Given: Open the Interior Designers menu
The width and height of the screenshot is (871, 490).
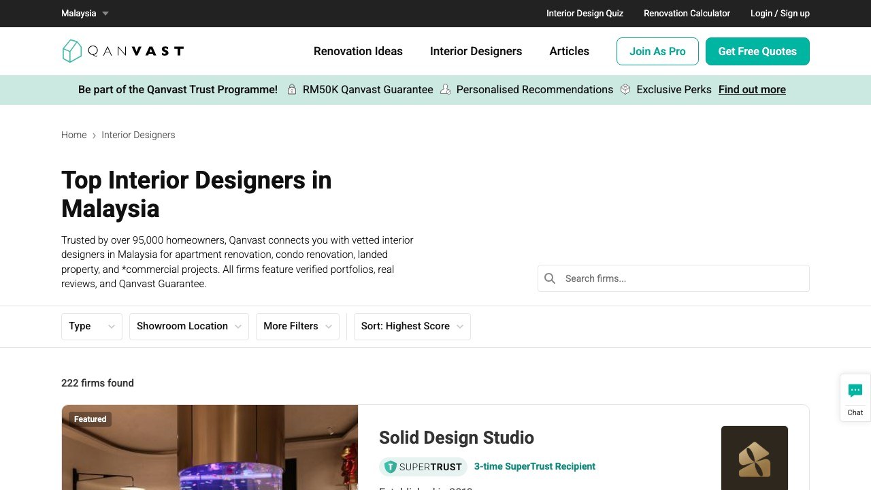Looking at the screenshot, I should point(476,51).
